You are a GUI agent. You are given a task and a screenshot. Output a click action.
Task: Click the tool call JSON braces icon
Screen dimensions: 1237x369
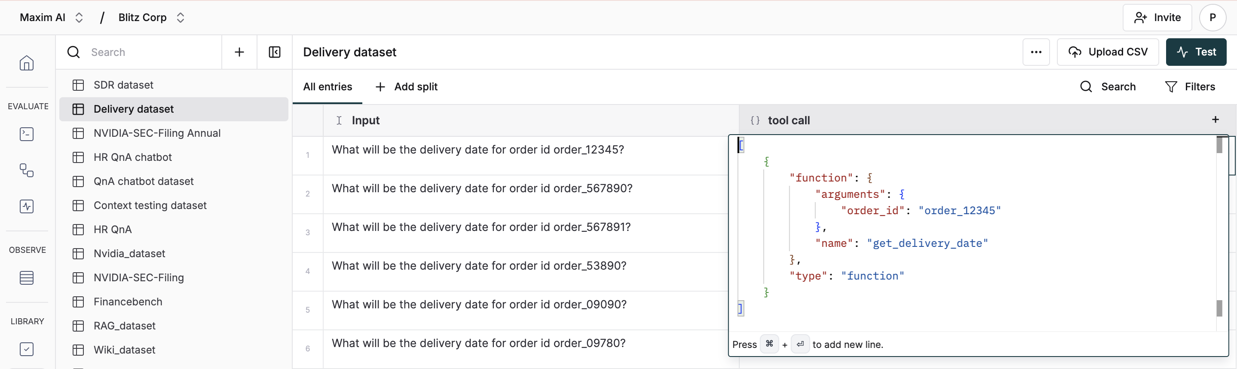click(x=755, y=120)
